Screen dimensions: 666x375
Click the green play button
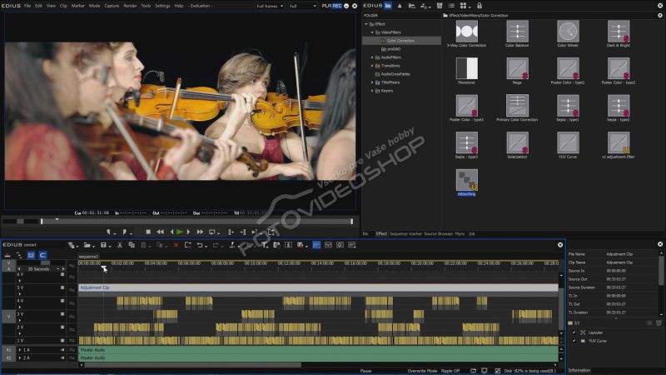180,232
